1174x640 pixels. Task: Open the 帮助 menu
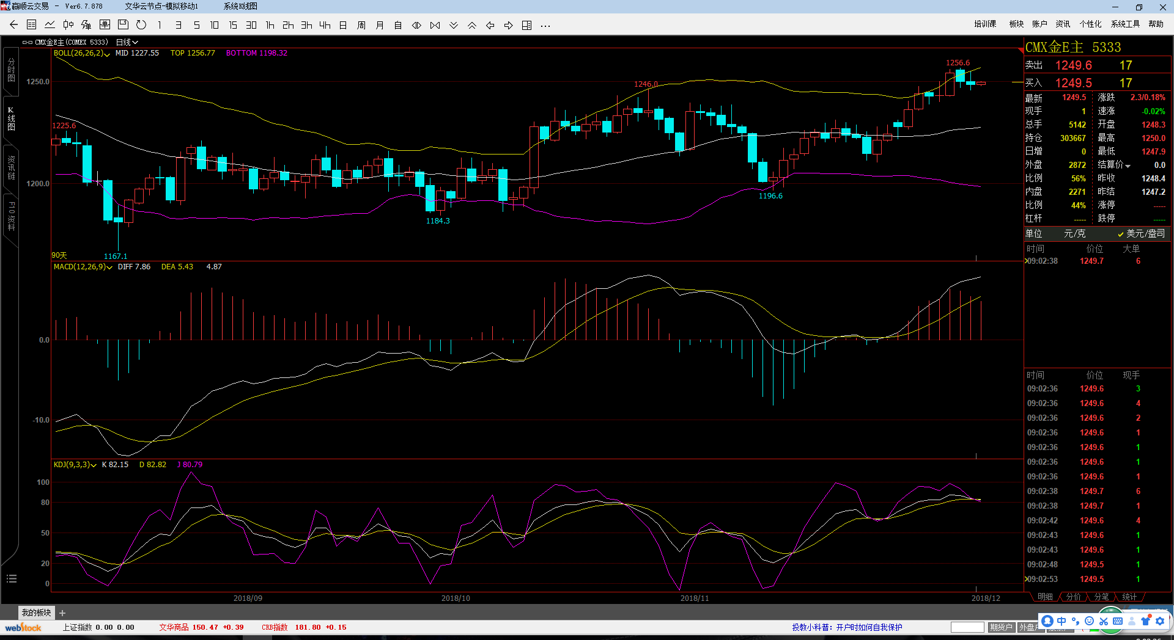[1156, 24]
